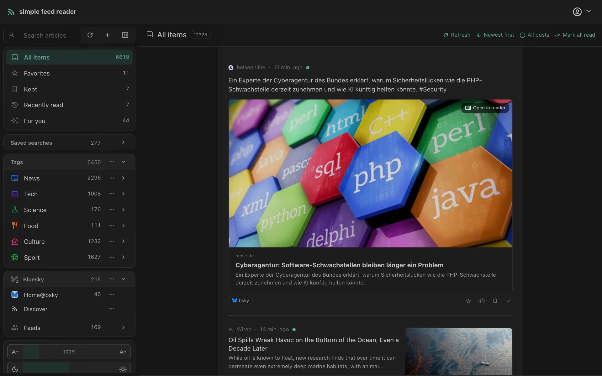Click the plus icon to add feed
602x376 pixels.
click(108, 35)
